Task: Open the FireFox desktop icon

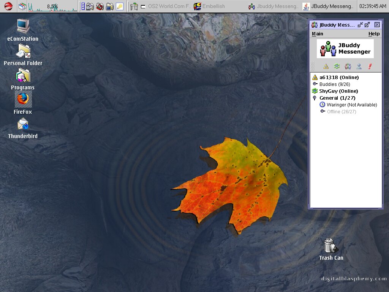Action: coord(23,100)
